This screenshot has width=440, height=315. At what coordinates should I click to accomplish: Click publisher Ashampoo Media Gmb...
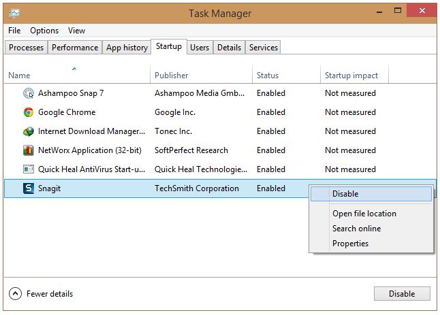click(200, 93)
